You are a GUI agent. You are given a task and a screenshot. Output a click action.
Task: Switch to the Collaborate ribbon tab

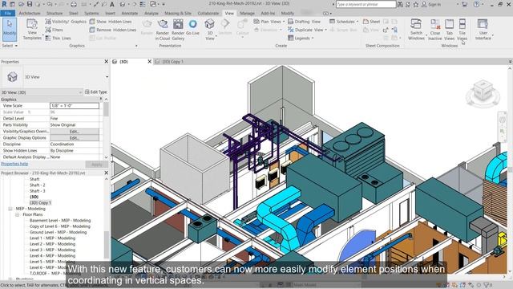tap(208, 14)
